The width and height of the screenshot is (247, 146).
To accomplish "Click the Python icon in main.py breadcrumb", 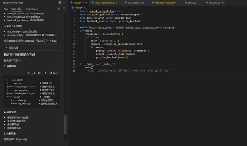I will 72,8.
